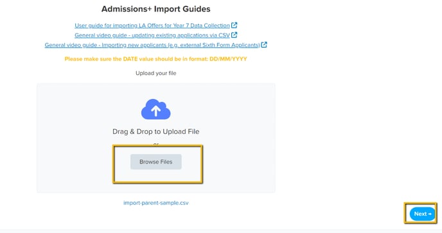
Task: Click the orange DATE format DD/MM/YYYY notice
Action: tap(156, 59)
